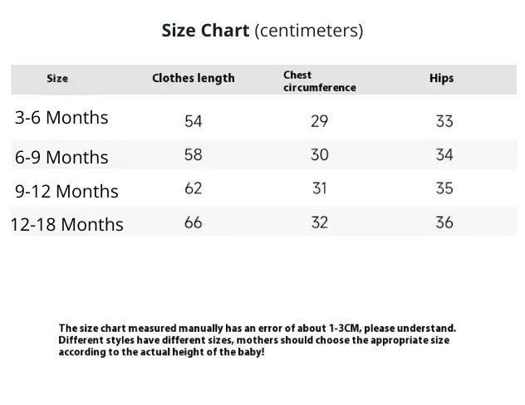Click chest circumference value 29

click(x=319, y=121)
